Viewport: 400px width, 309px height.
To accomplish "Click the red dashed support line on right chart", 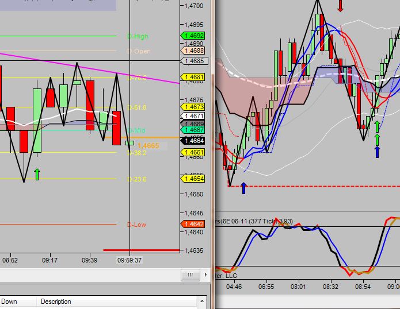I will click(x=314, y=186).
